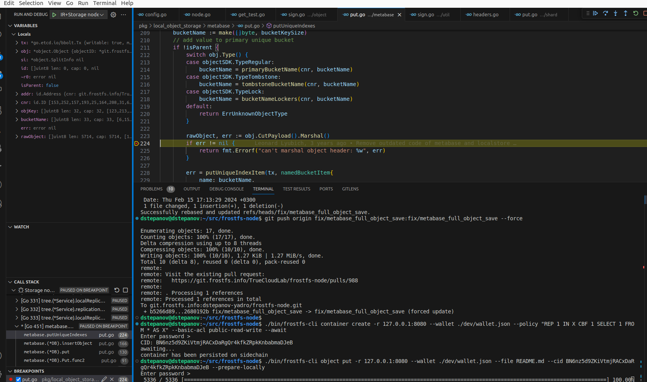This screenshot has height=382, width=647.
Task: Close the put.go metabase editor tab
Action: click(x=399, y=15)
